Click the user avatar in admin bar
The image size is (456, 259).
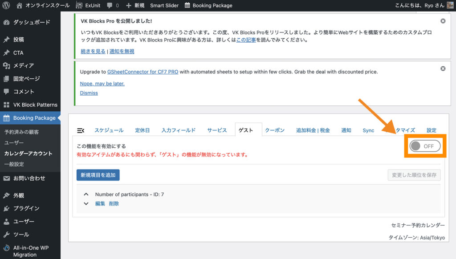coord(450,5)
